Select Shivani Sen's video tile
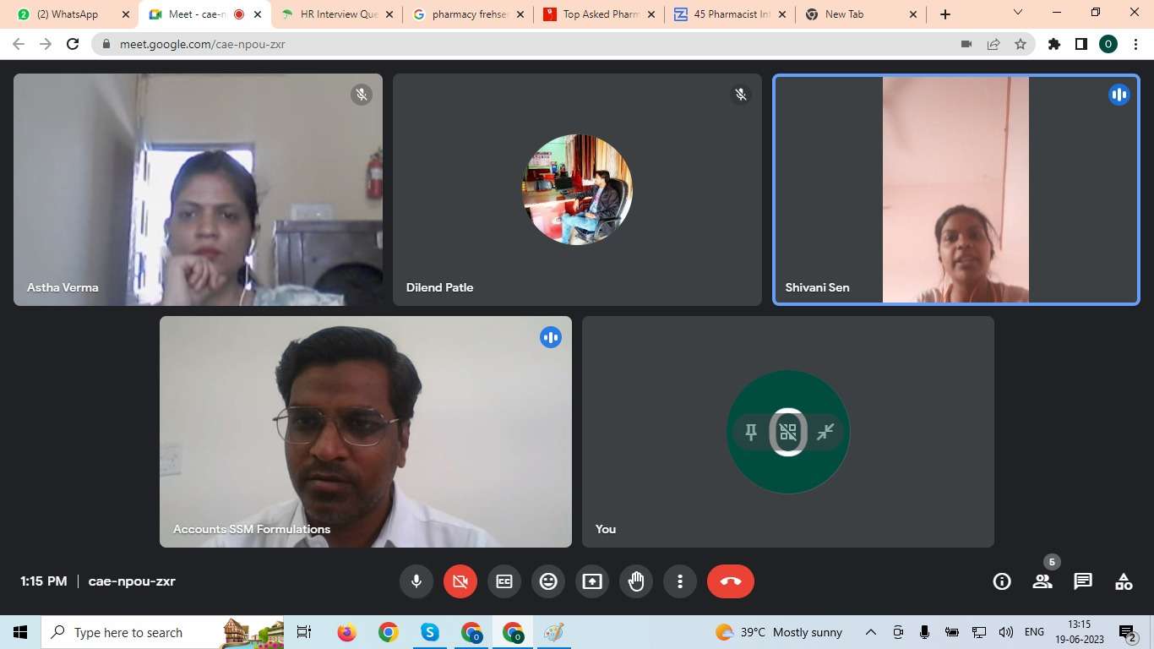Screen dimensions: 1154x649 click(x=955, y=189)
